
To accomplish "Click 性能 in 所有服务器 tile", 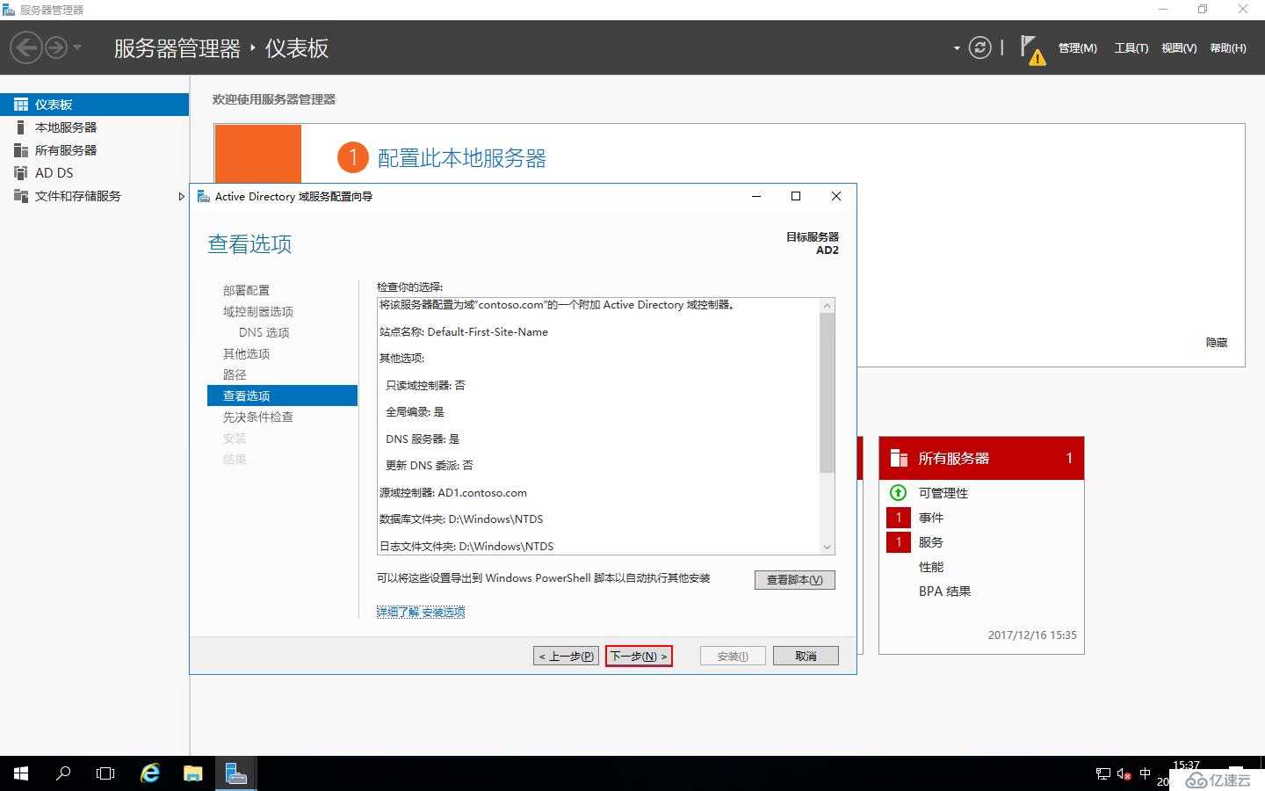I will click(x=931, y=567).
